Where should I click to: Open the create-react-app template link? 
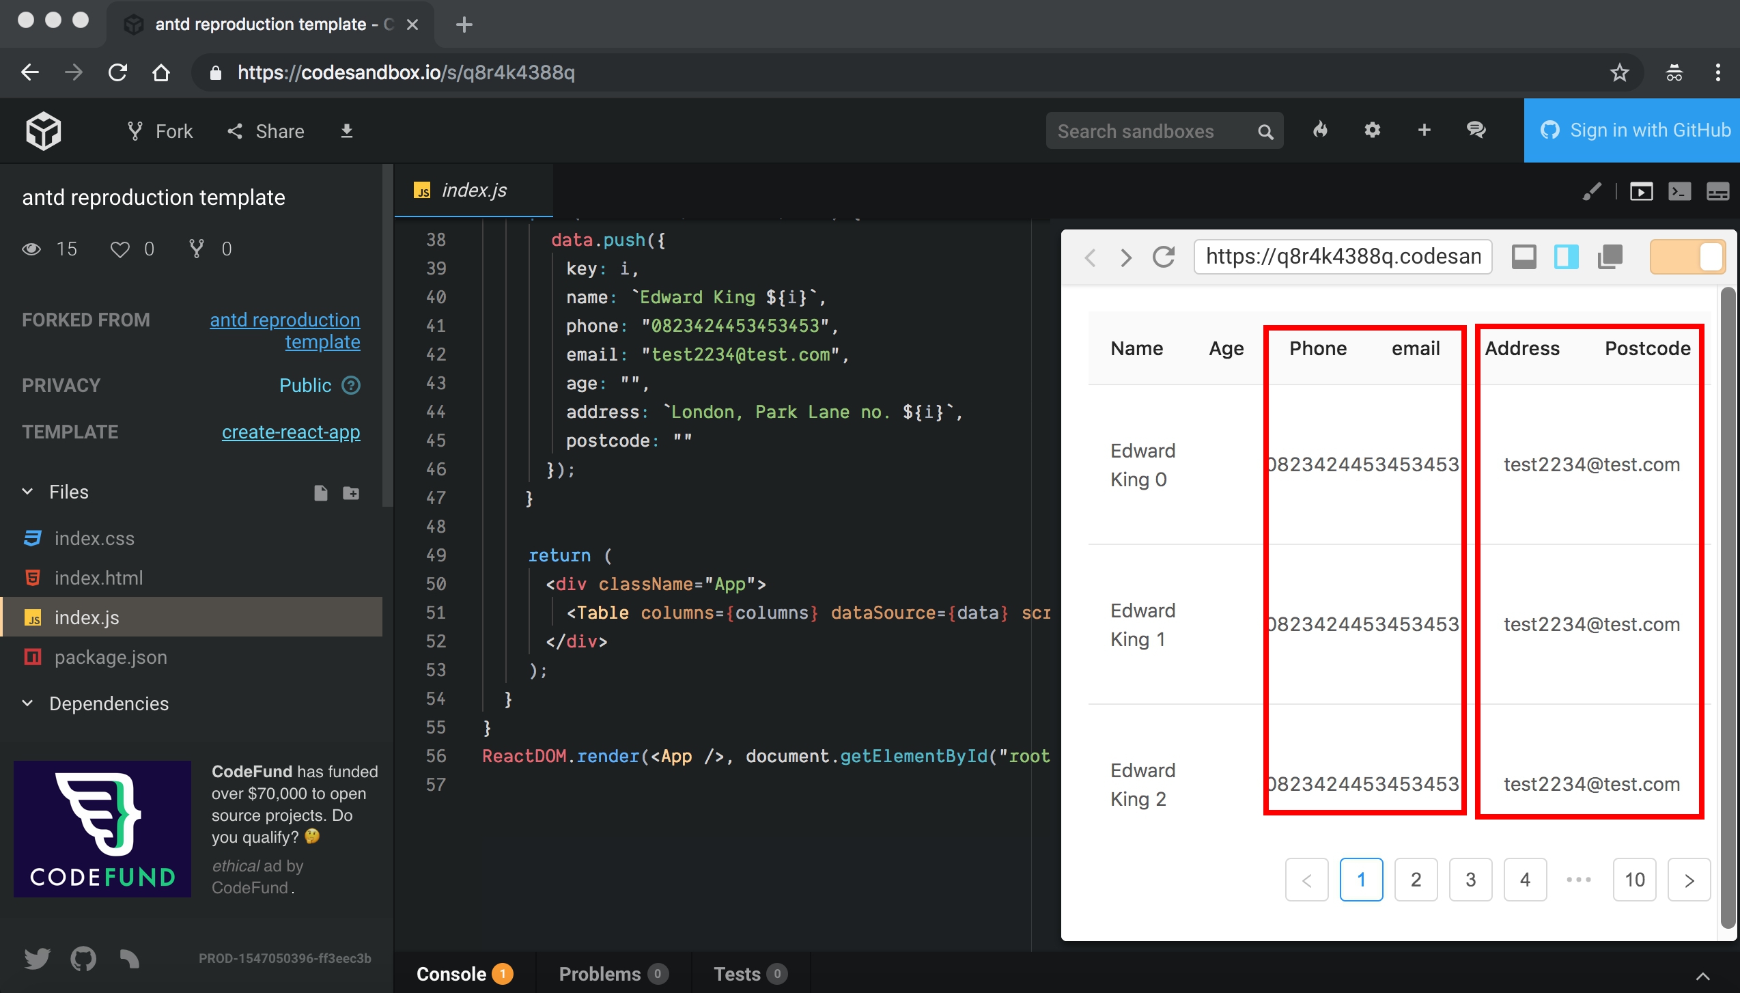[291, 432]
